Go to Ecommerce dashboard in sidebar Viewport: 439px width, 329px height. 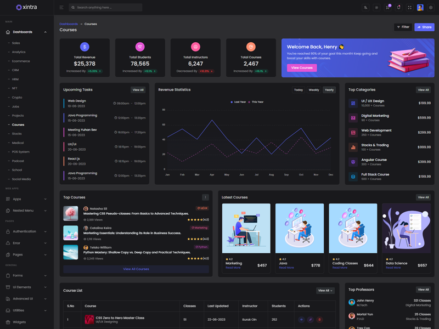coord(21,61)
